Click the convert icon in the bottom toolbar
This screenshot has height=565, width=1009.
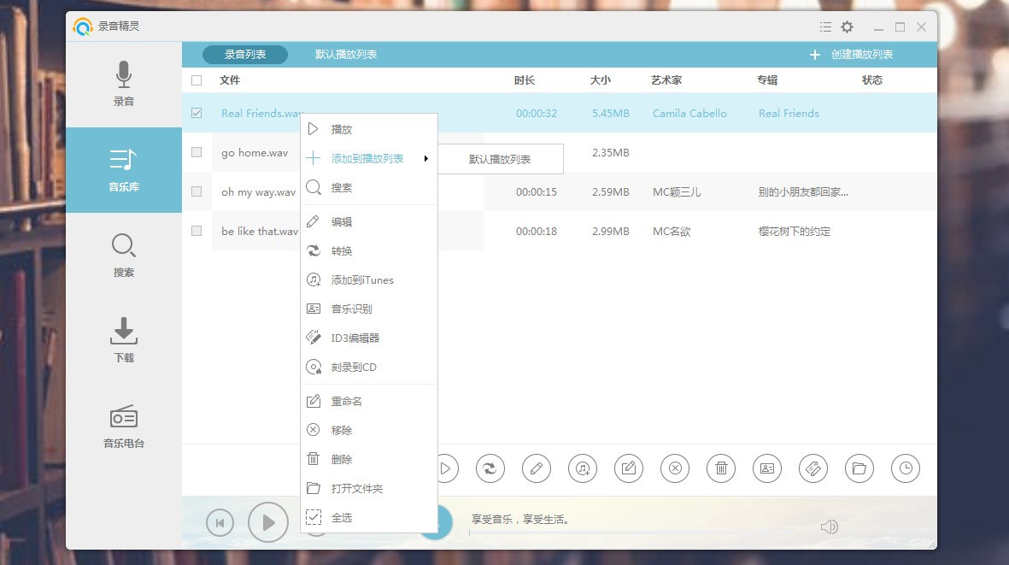[490, 468]
